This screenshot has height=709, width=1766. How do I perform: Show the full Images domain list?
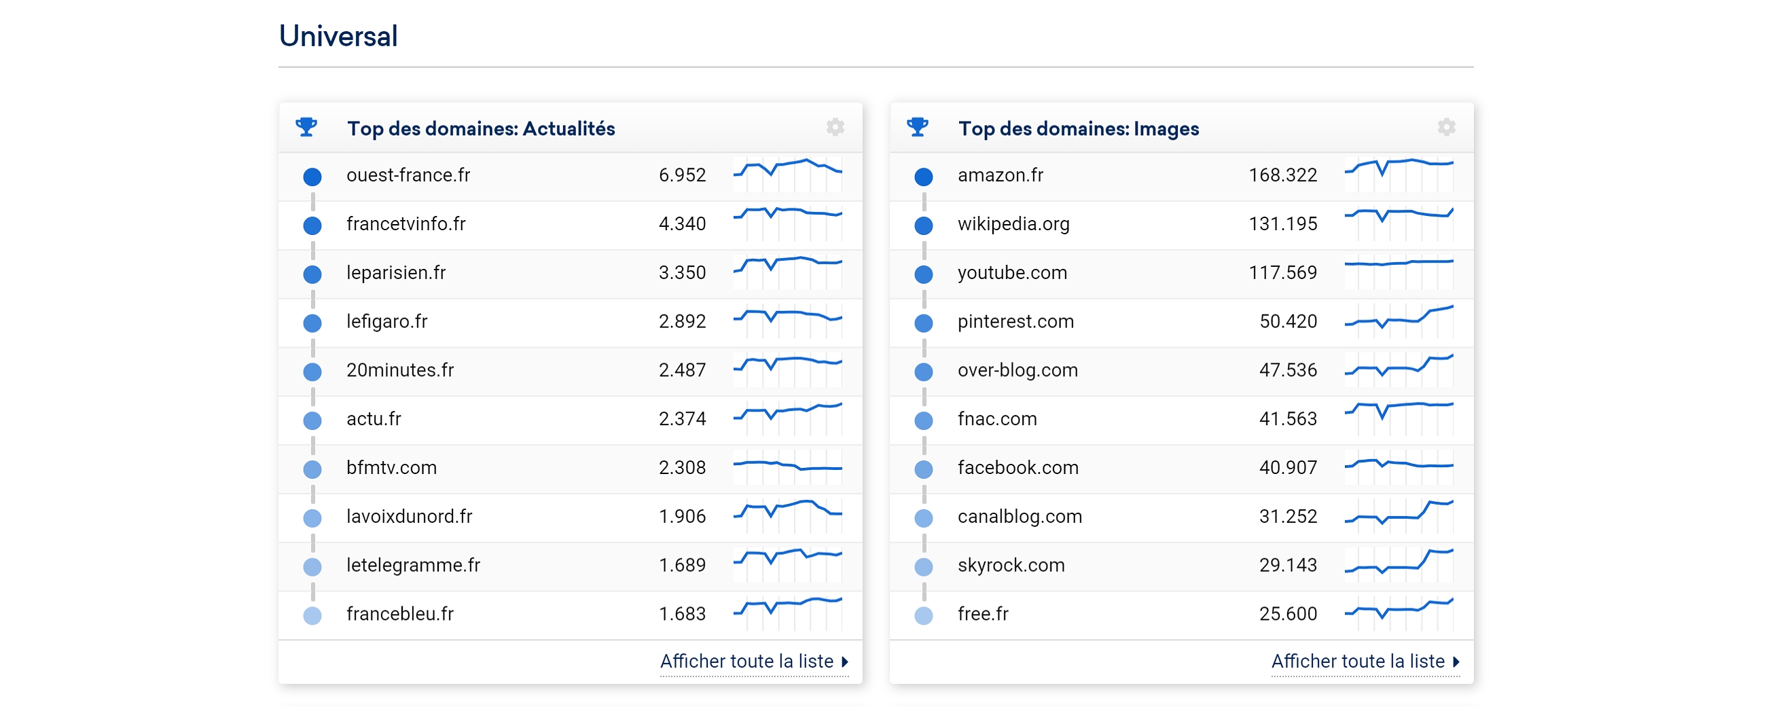point(1358,661)
